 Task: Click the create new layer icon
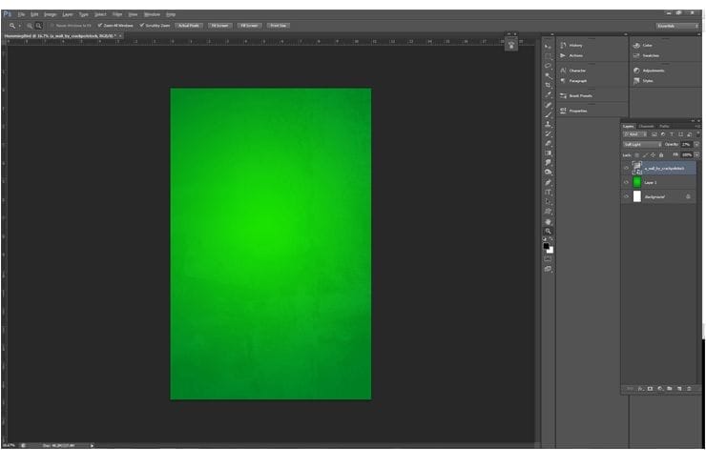point(679,389)
